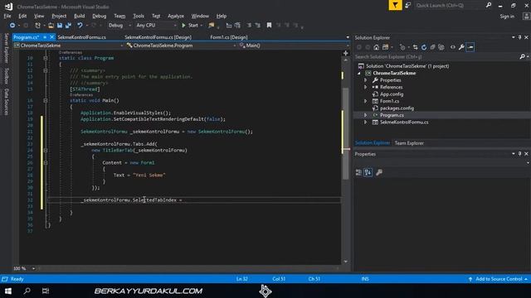
Task: Open the Build menu
Action: tap(80, 16)
